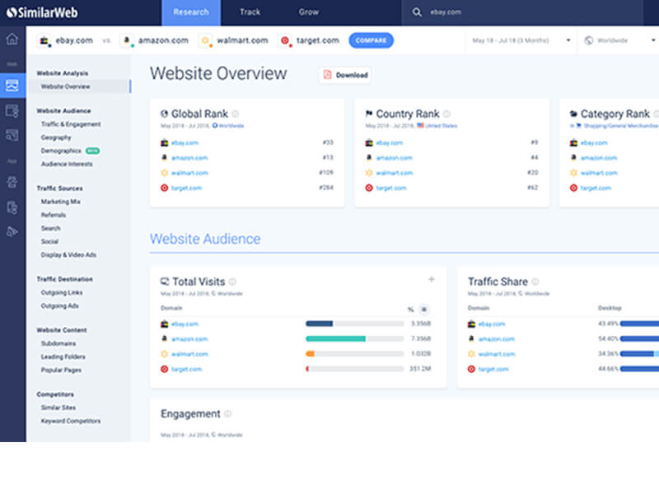Open Referrals in sidebar
659x494 pixels.
click(54, 215)
